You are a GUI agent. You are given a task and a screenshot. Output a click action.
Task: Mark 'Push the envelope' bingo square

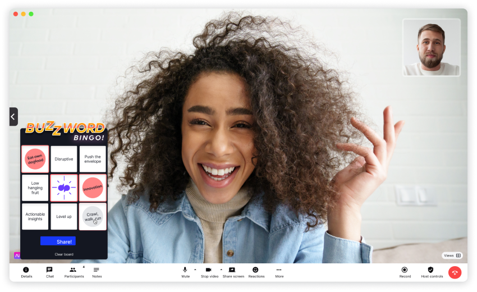click(x=93, y=159)
